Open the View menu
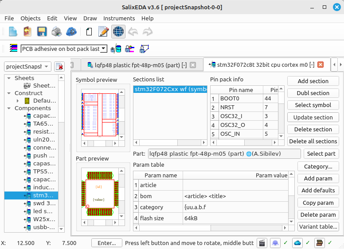Image resolution: width=344 pixels, height=249 pixels. coord(70,19)
